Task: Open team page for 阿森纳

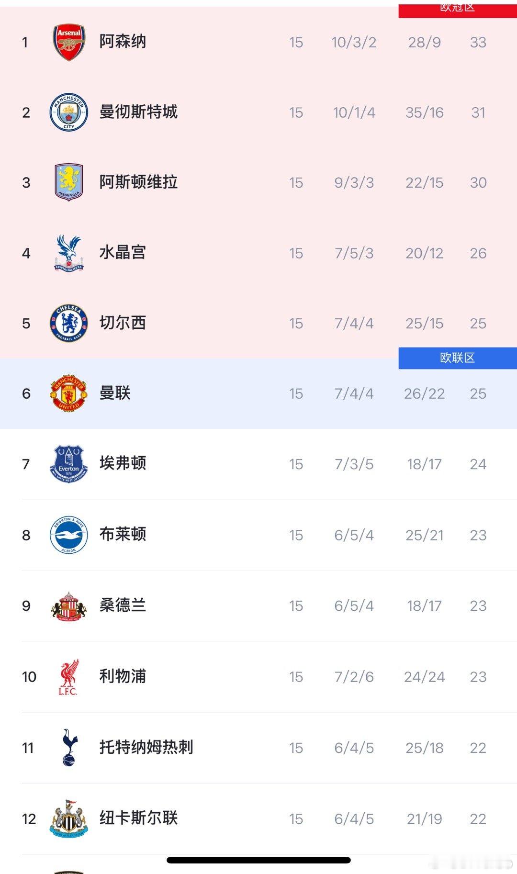Action: (x=123, y=42)
